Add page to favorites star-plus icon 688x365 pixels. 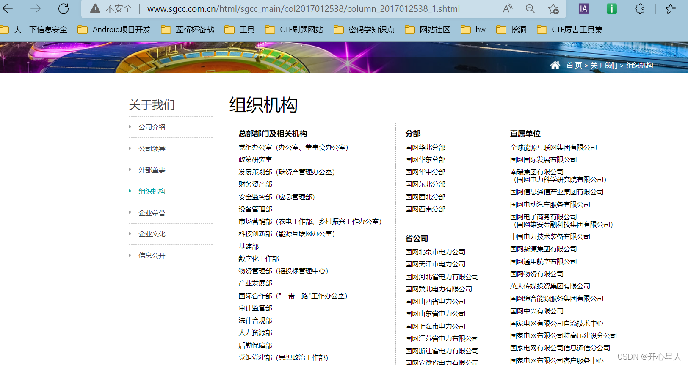tap(553, 9)
